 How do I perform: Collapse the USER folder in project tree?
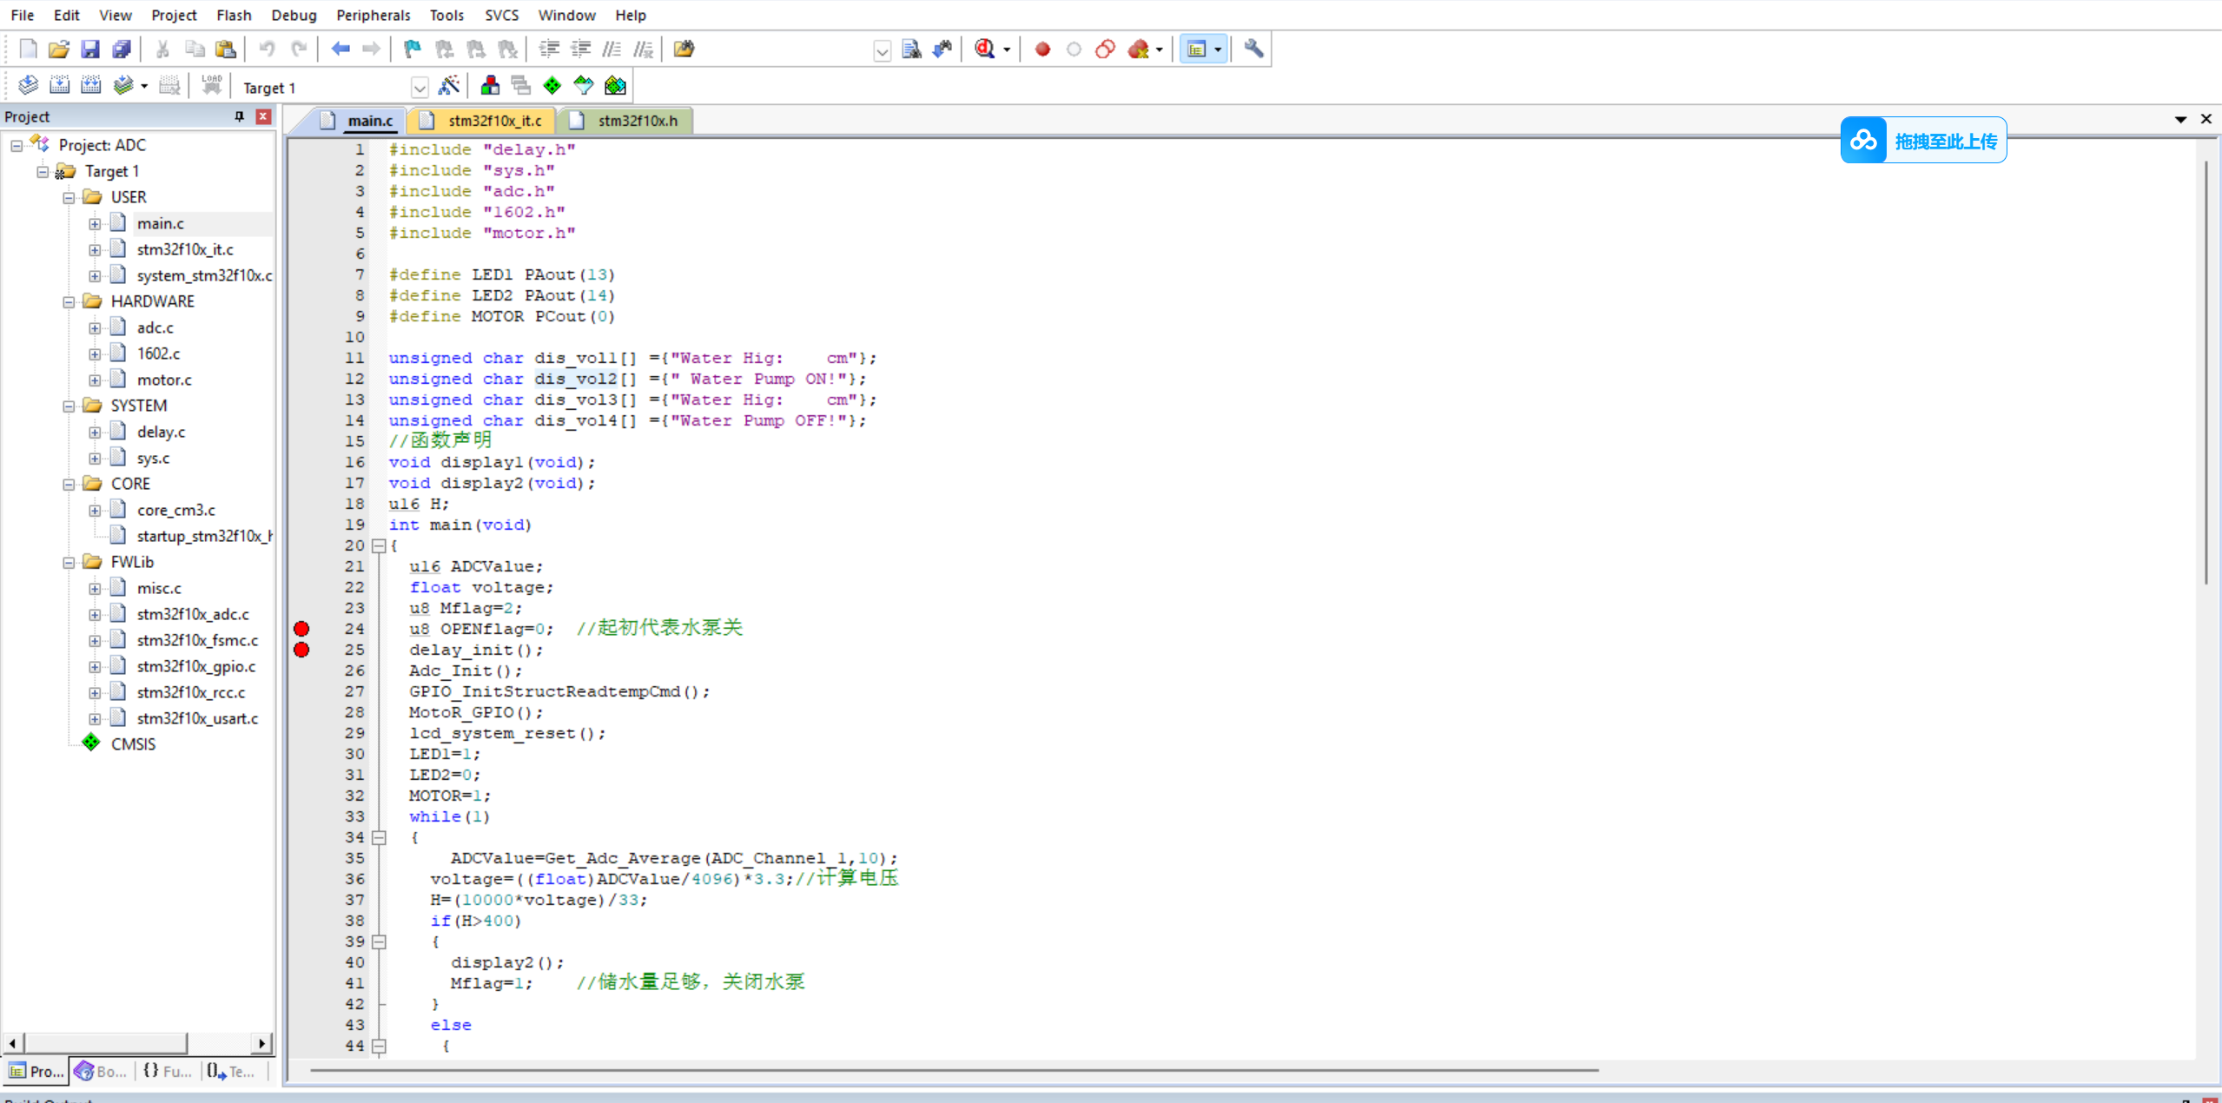coord(69,198)
